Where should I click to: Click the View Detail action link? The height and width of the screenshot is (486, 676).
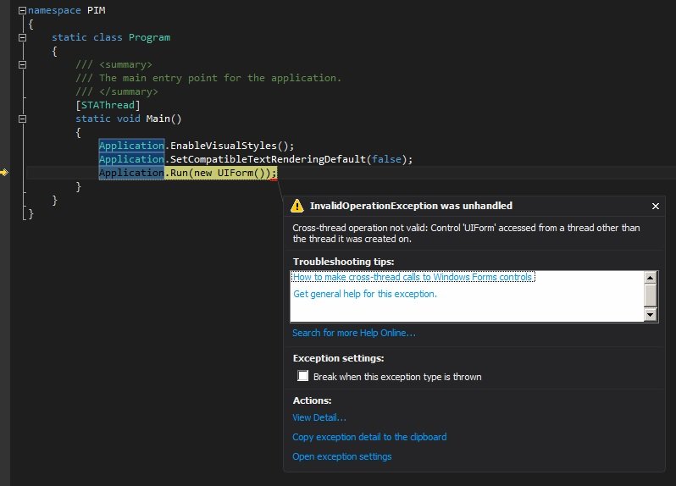[319, 417]
